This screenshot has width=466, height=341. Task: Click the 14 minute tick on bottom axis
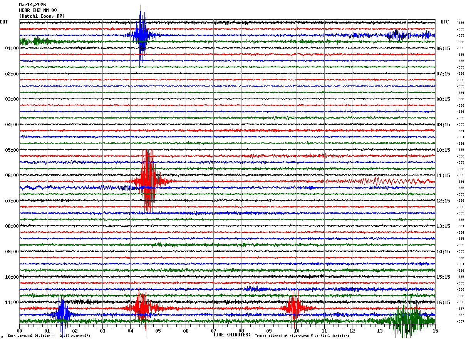(x=407, y=331)
